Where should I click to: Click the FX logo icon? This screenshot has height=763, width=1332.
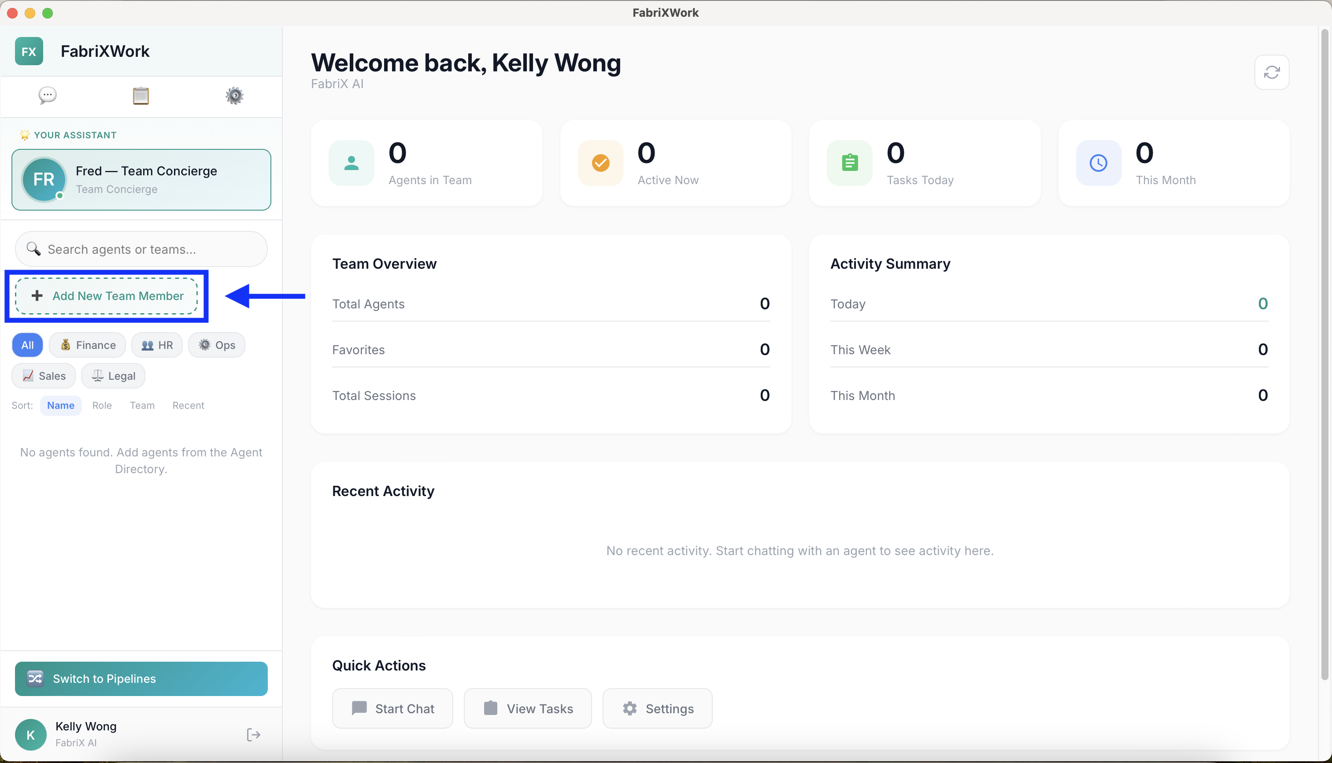click(29, 52)
